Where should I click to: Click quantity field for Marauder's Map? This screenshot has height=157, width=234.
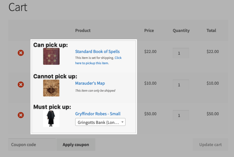pyautogui.click(x=181, y=85)
